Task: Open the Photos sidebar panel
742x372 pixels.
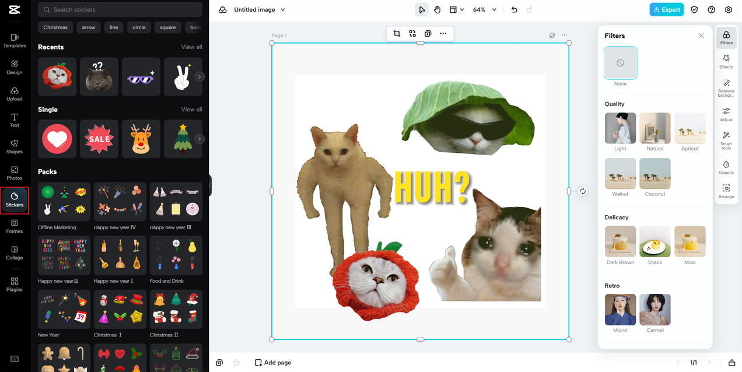Action: point(15,173)
